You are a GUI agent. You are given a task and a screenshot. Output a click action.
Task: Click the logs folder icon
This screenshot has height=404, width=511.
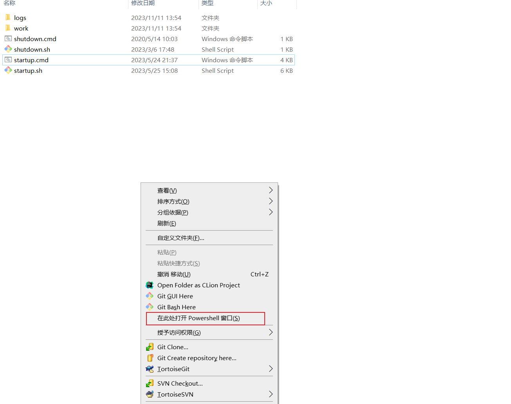(8, 17)
